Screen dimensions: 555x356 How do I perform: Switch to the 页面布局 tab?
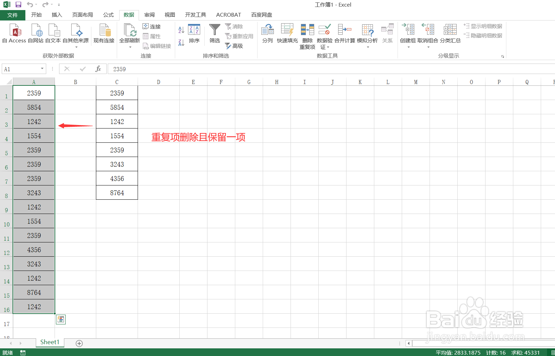point(83,15)
